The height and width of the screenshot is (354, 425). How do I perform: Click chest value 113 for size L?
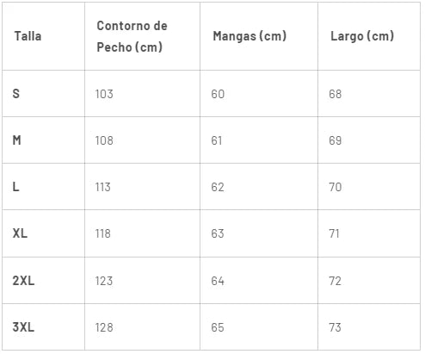tap(102, 187)
